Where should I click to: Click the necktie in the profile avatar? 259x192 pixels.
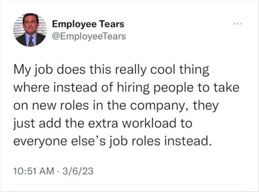tap(31, 41)
